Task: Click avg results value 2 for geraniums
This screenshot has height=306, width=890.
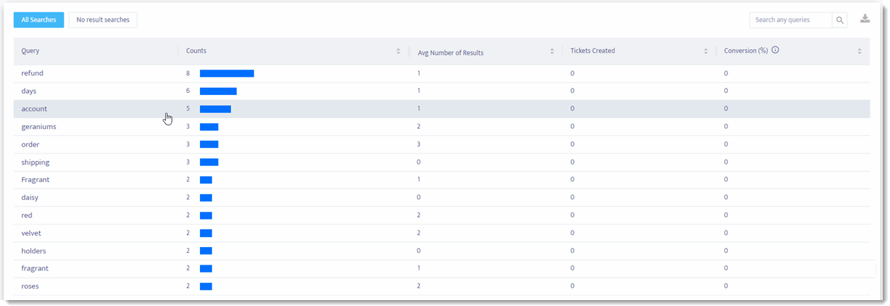Action: pos(418,126)
